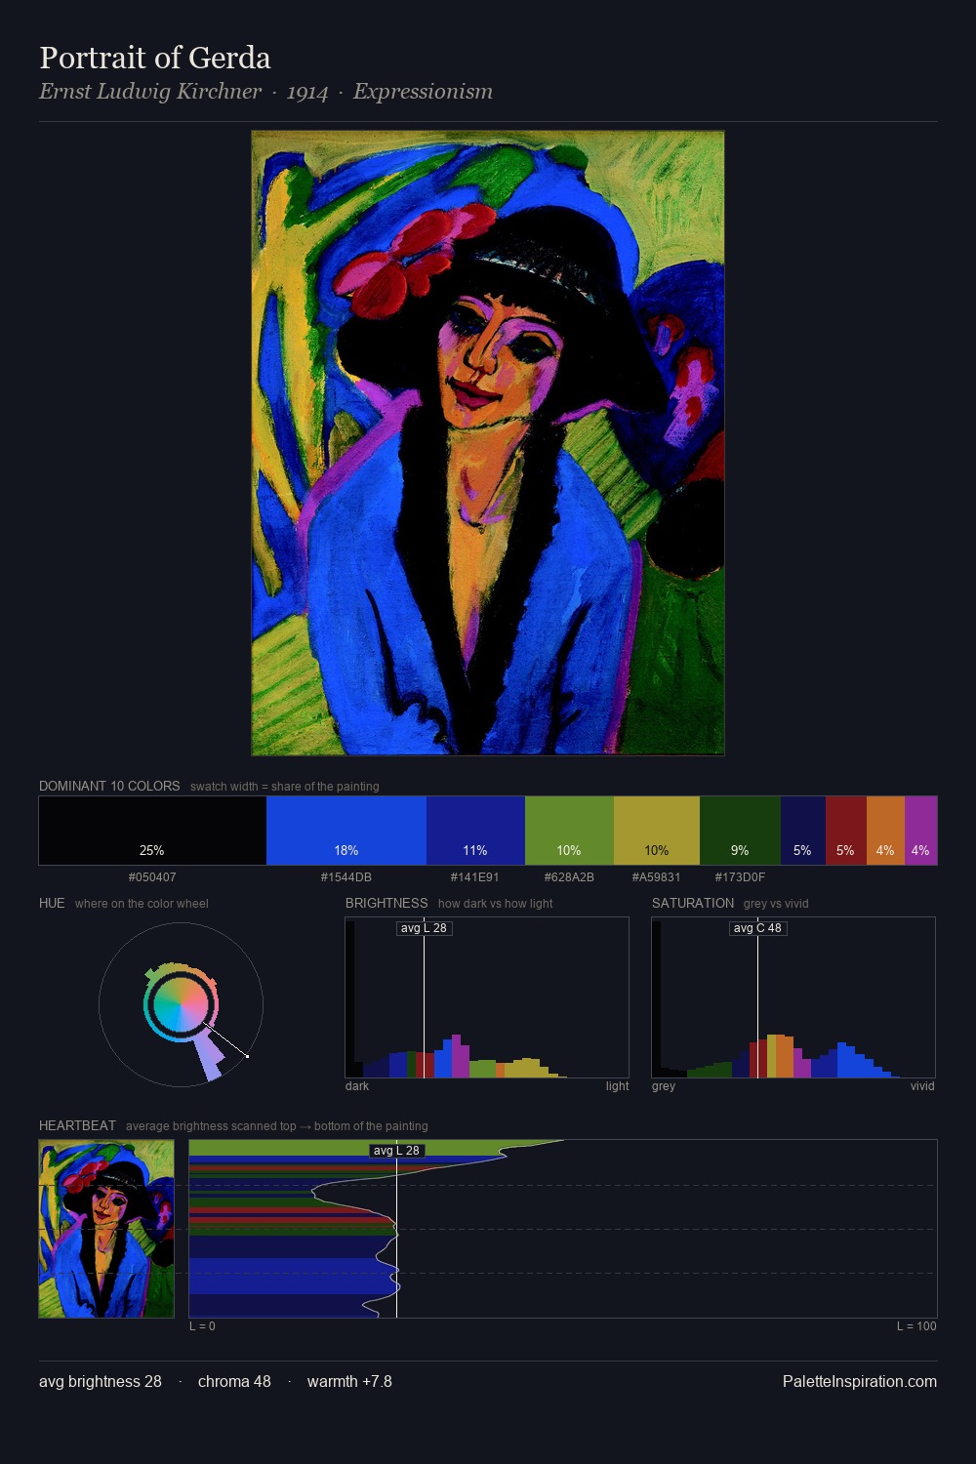
Task: Click the L = 100 axis label
Action: tap(916, 1326)
